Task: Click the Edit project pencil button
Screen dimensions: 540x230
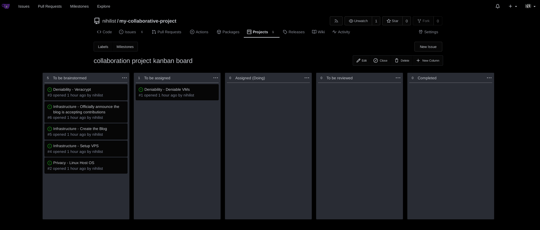Action: (x=361, y=60)
